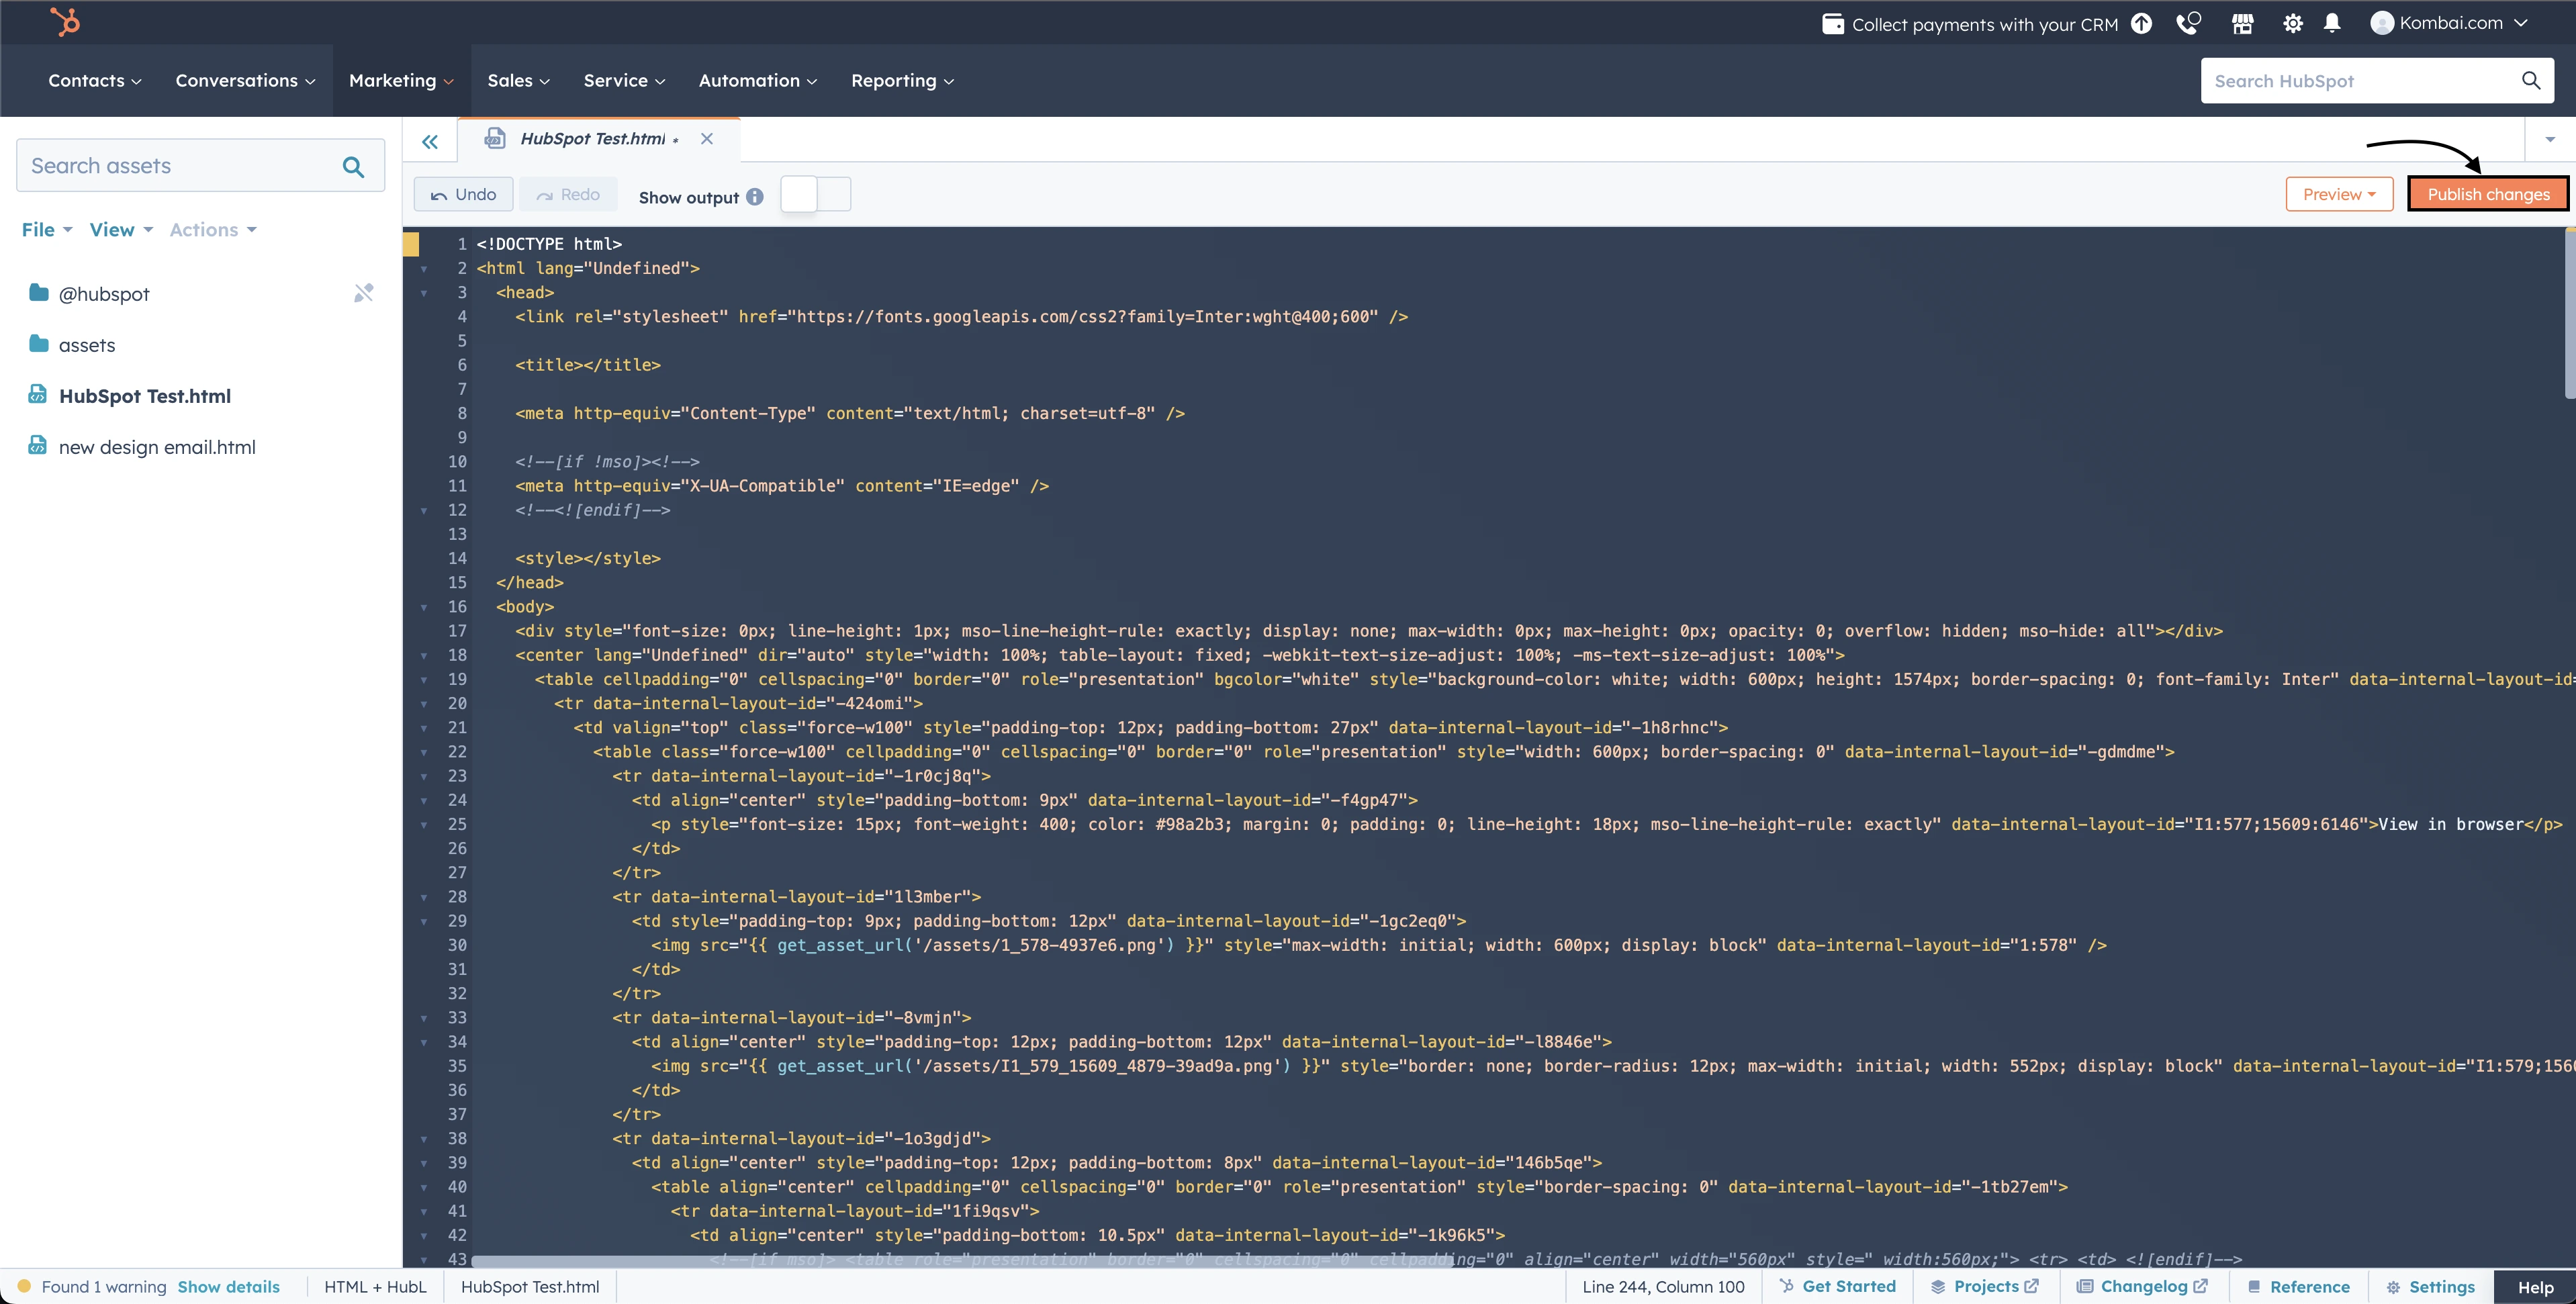Open editor Settings in status bar

2430,1286
